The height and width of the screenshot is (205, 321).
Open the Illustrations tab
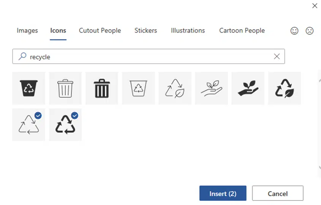point(188,30)
